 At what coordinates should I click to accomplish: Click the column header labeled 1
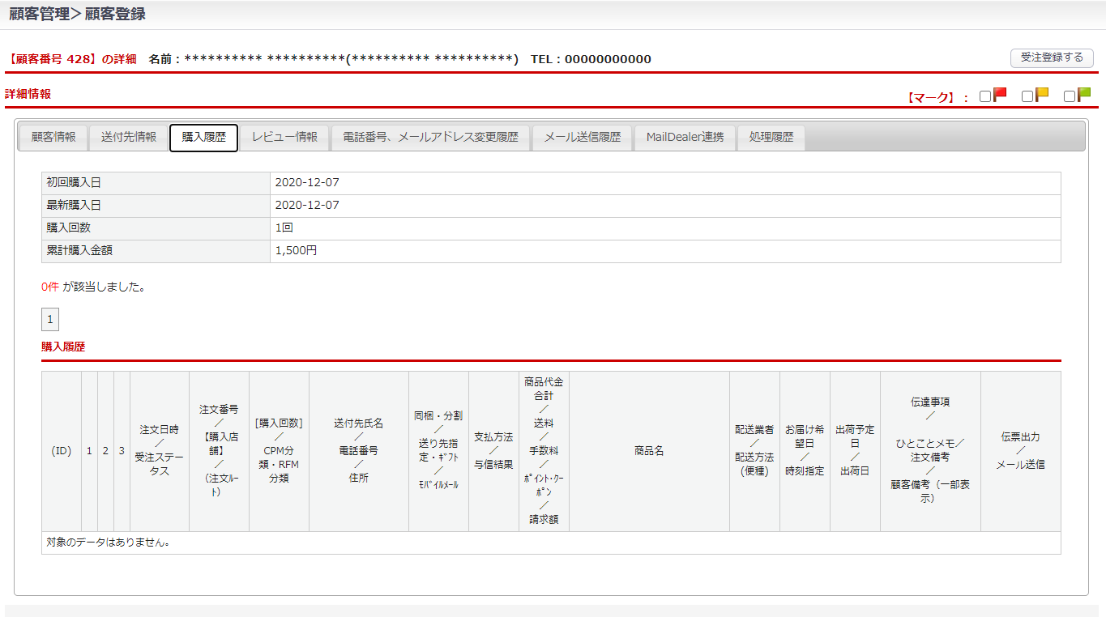tap(89, 451)
